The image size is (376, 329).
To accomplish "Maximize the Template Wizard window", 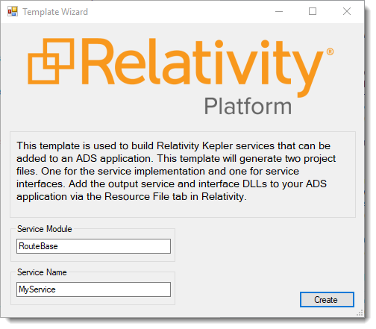I will click(x=313, y=11).
